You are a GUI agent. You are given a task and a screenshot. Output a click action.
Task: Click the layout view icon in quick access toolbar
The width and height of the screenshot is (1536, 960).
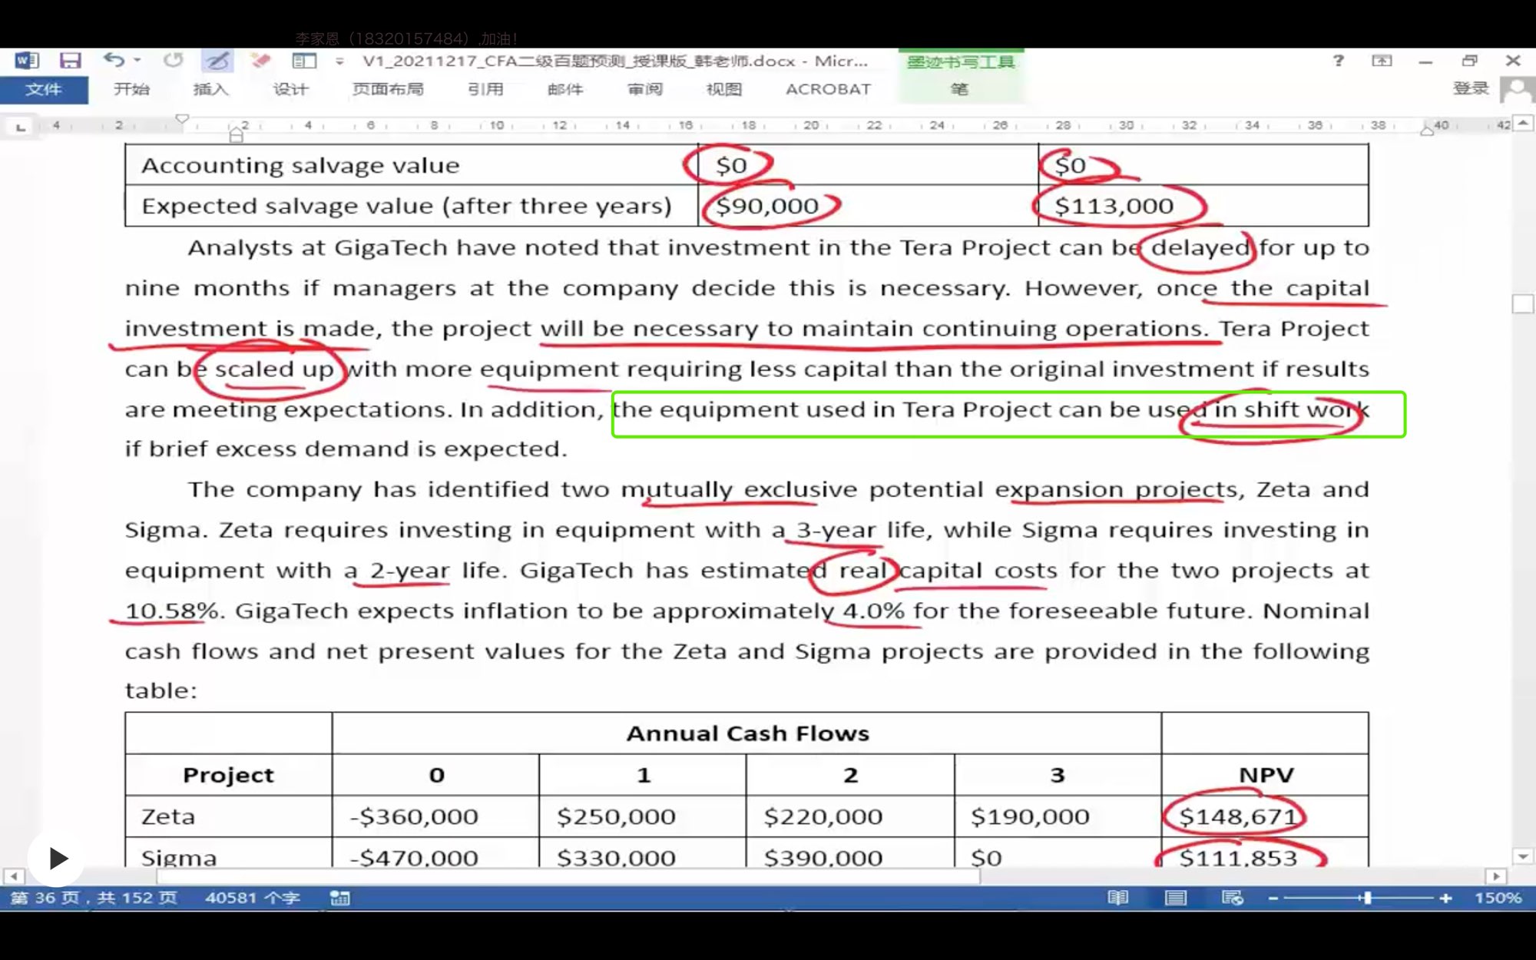click(x=304, y=61)
